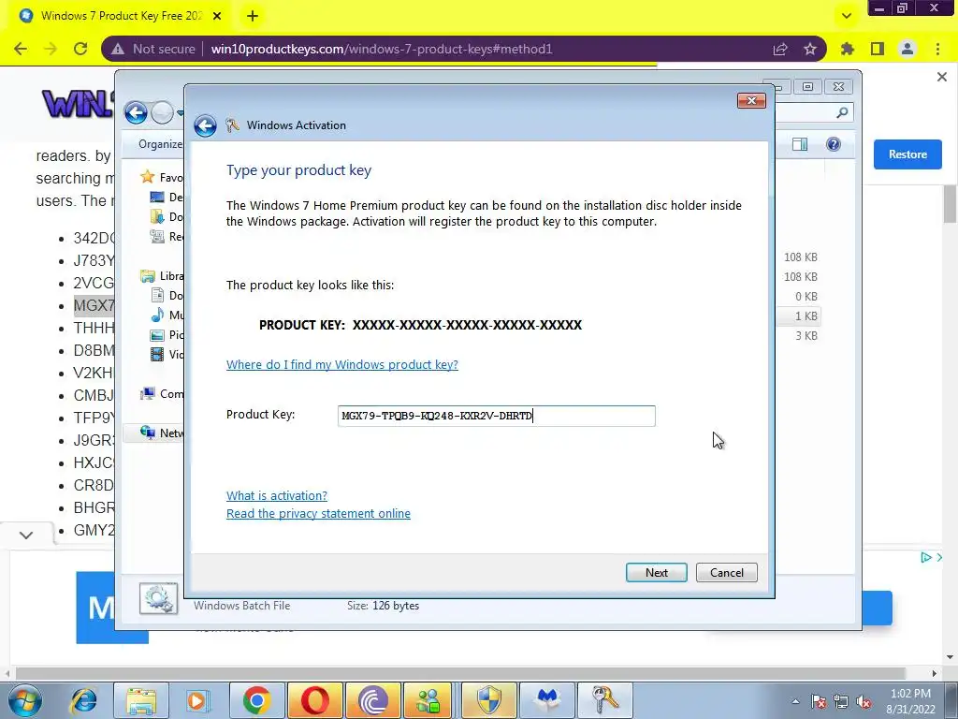Viewport: 958px width, 719px height.
Task: Click the AdChoices icon on ad
Action: point(926,557)
